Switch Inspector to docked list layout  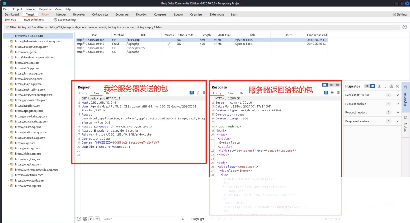coord(367,86)
